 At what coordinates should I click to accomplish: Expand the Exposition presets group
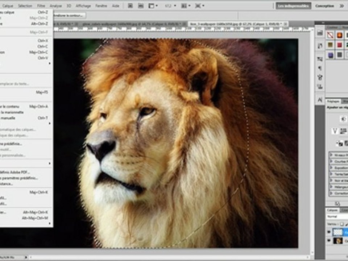pyautogui.click(x=332, y=167)
